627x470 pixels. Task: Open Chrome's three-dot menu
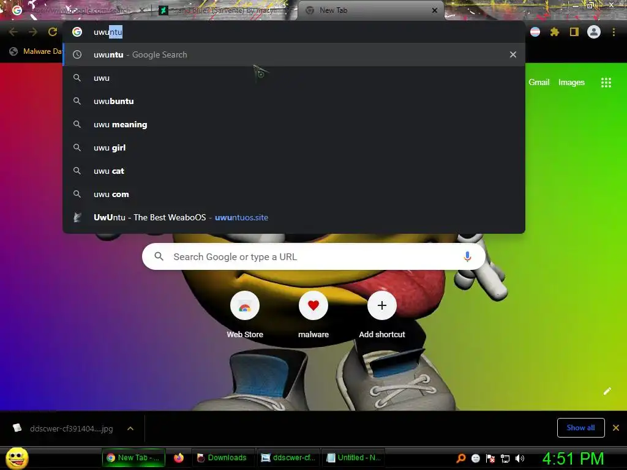click(614, 32)
